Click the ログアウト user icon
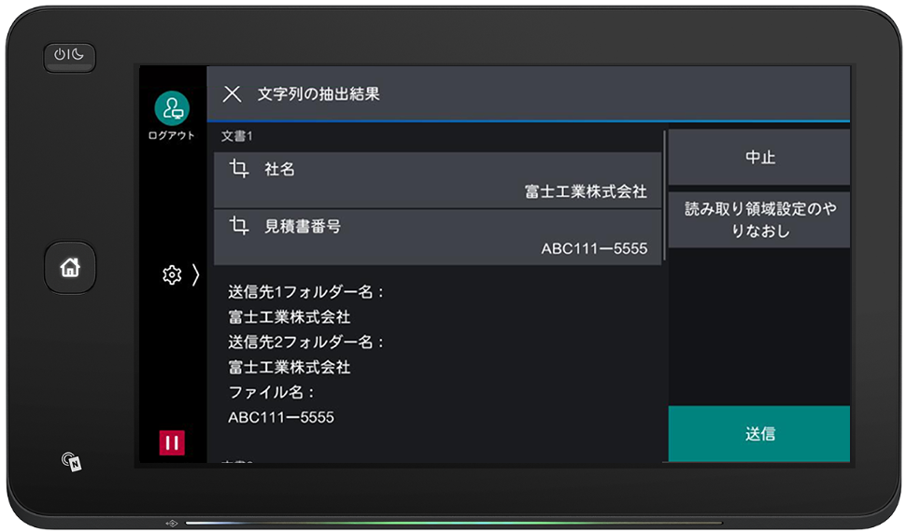 [172, 108]
